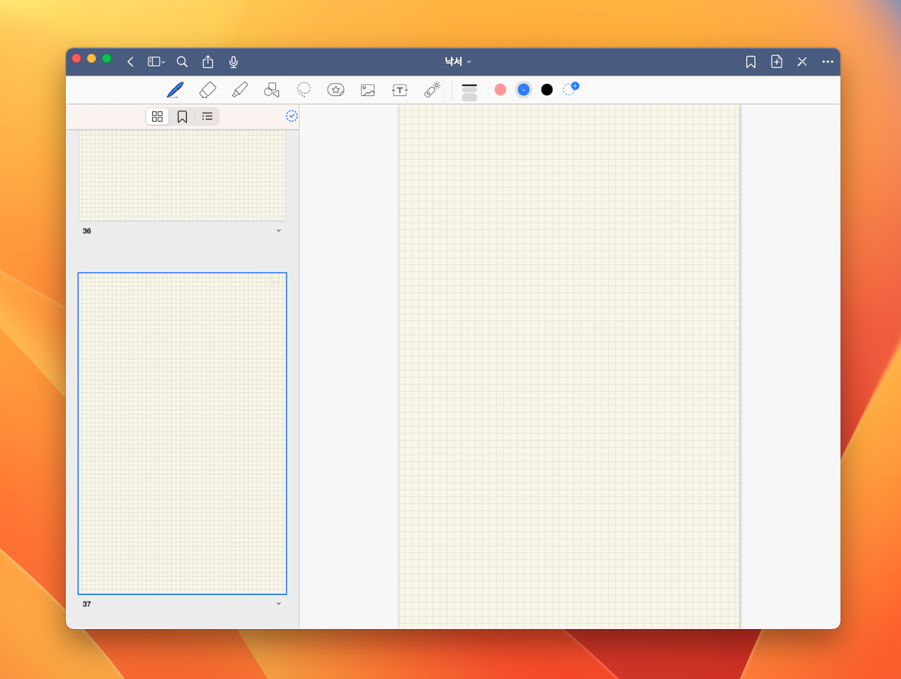901x679 pixels.
Task: Click the page number 37 label
Action: (x=87, y=604)
